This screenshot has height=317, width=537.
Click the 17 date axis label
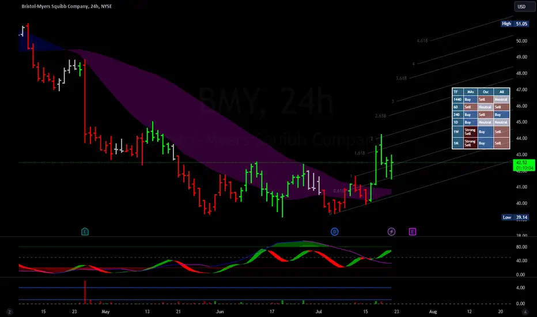coord(271,311)
